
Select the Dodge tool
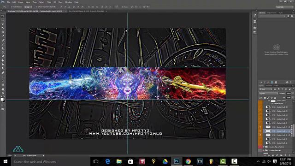pyautogui.click(x=3, y=68)
